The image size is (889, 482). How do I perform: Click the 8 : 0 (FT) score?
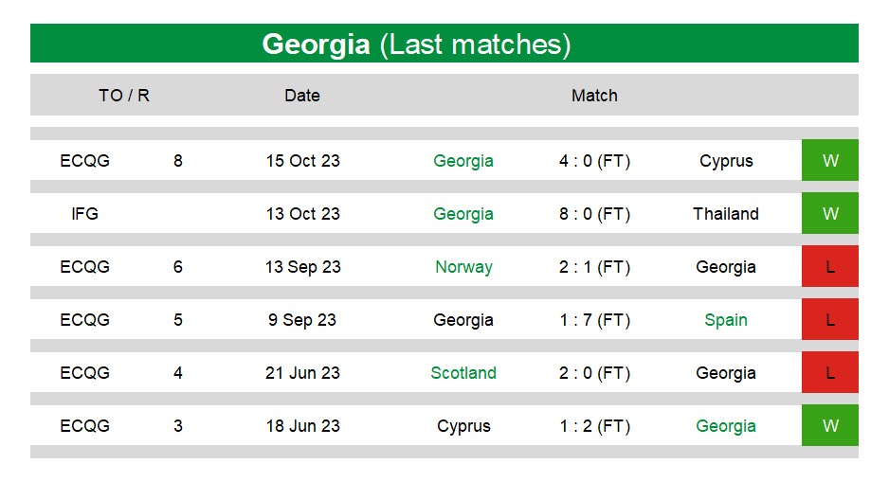click(x=594, y=214)
